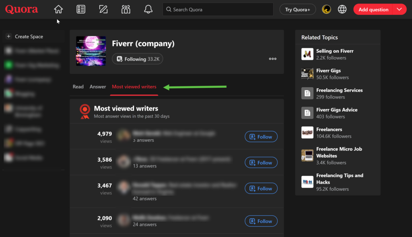Expand the Add question dropdown arrow
Image resolution: width=412 pixels, height=237 pixels.
400,10
